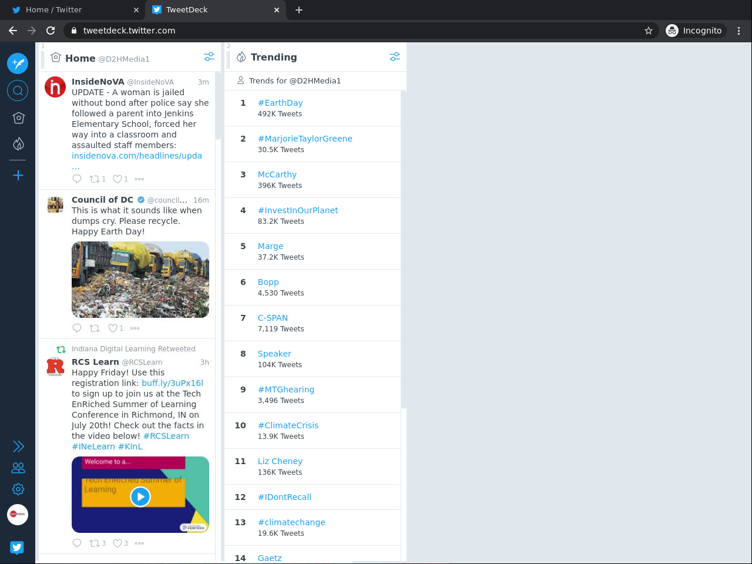Close the Home / Twitter tab
The image size is (752, 564).
136,10
